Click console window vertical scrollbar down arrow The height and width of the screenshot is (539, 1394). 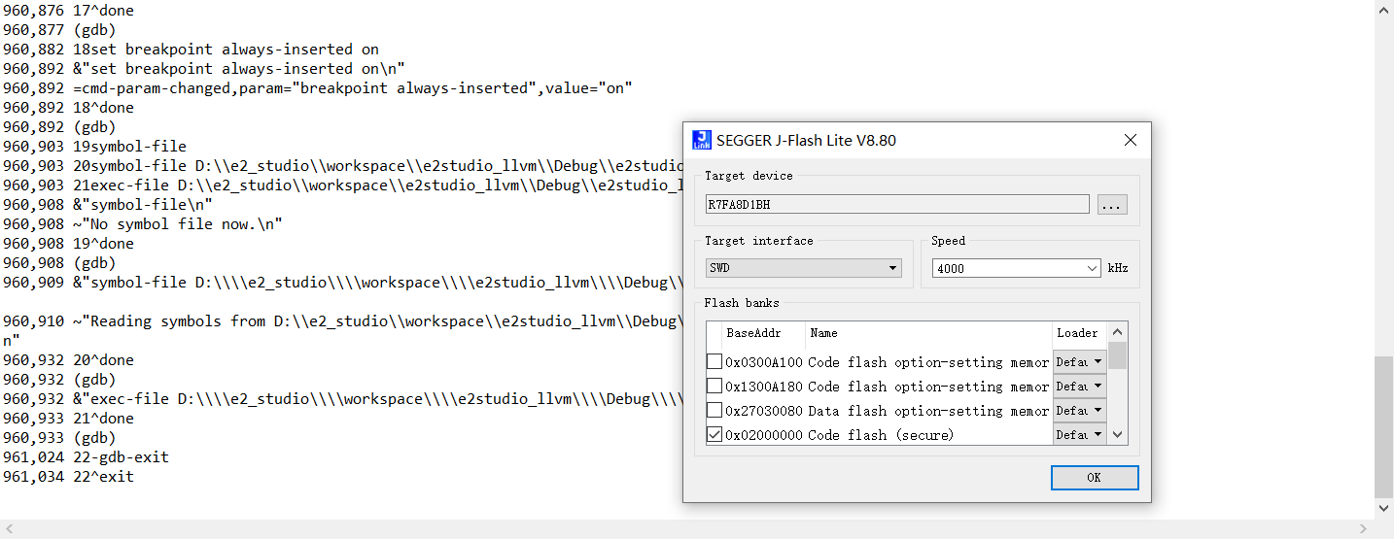(1384, 508)
